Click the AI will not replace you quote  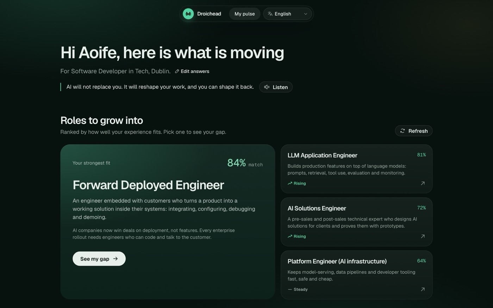pyautogui.click(x=160, y=87)
